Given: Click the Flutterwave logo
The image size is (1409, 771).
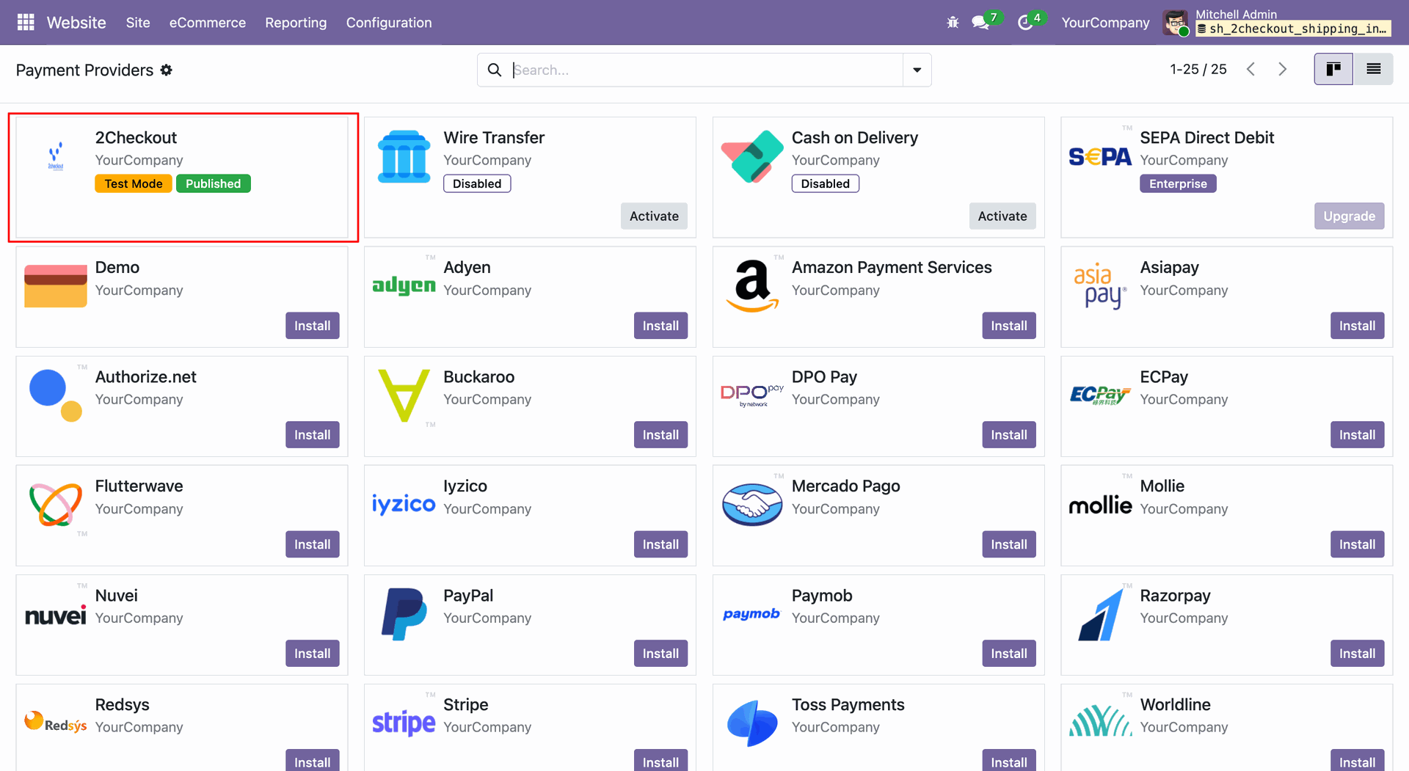Looking at the screenshot, I should [x=56, y=505].
